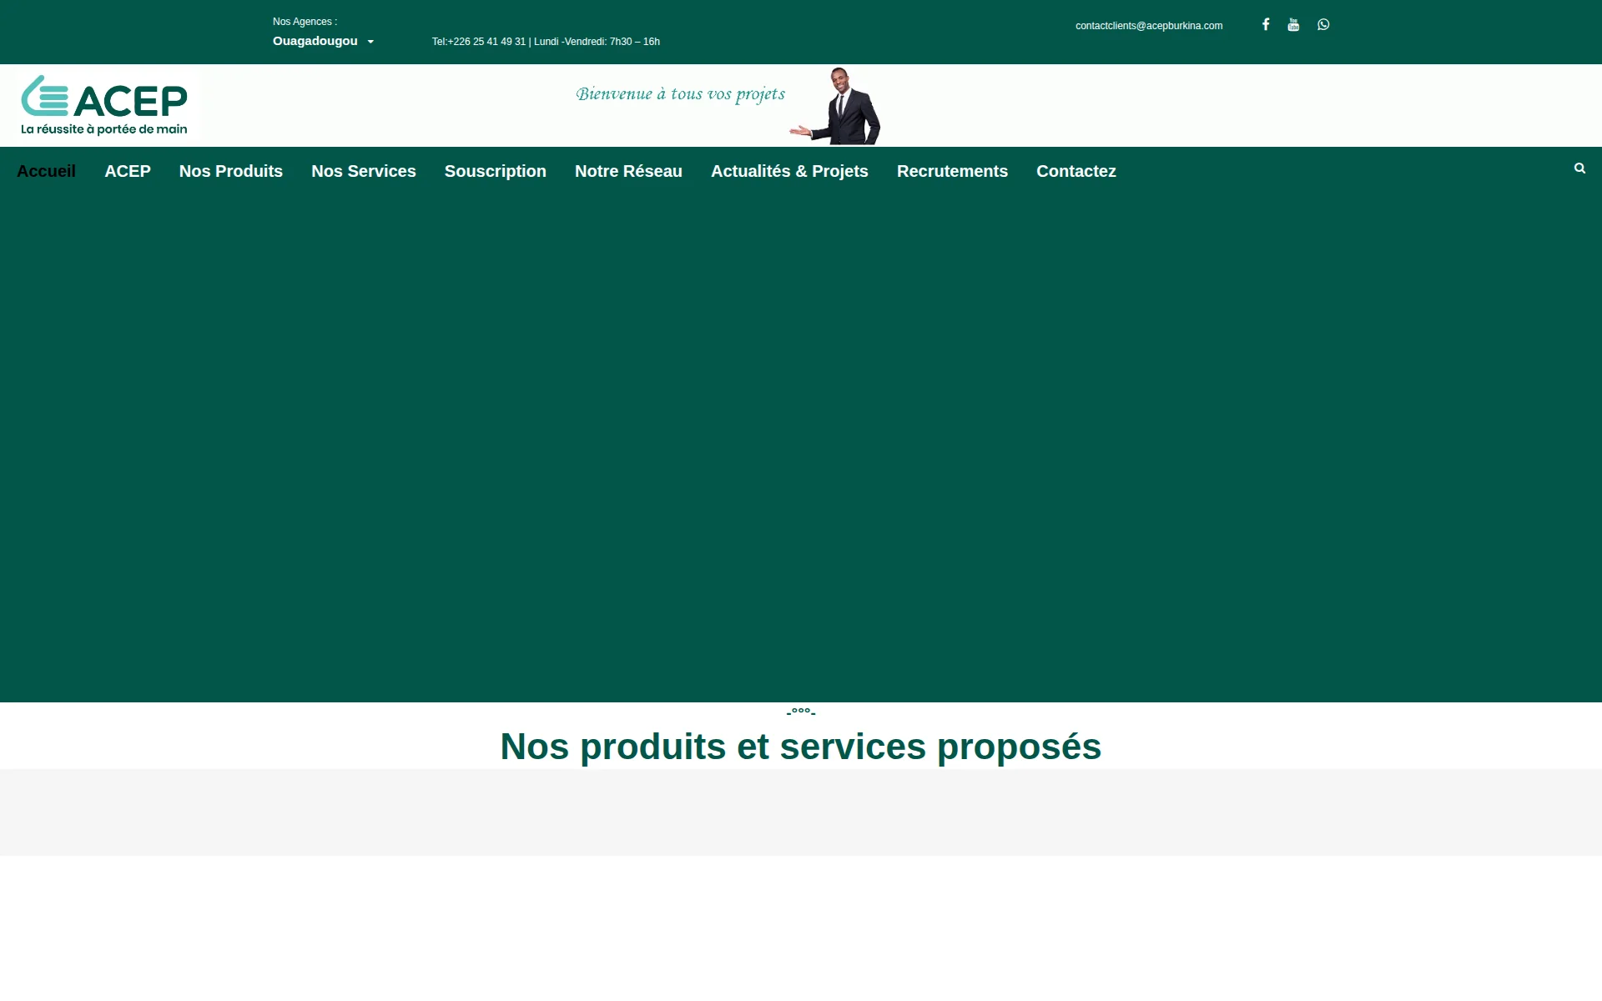1602x1001 pixels.
Task: Expand the Ouagadougou agency dropdown
Action: pyautogui.click(x=324, y=41)
